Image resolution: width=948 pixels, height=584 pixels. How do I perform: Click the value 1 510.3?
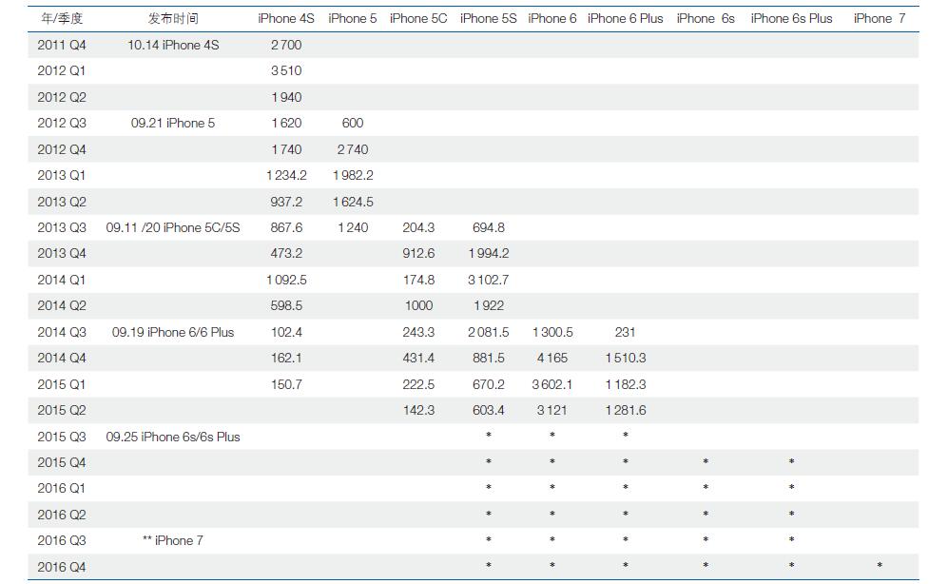click(x=625, y=359)
